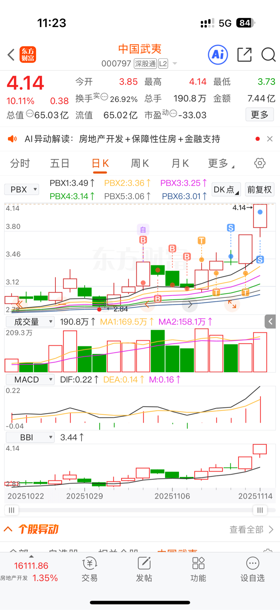Open the search magnifier icon

[269, 55]
